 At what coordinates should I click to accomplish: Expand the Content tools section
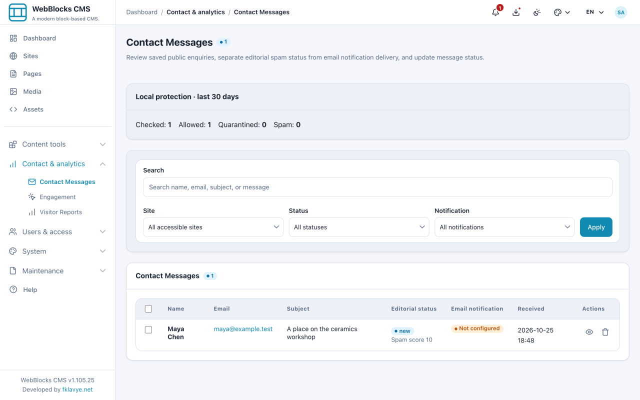(x=57, y=144)
